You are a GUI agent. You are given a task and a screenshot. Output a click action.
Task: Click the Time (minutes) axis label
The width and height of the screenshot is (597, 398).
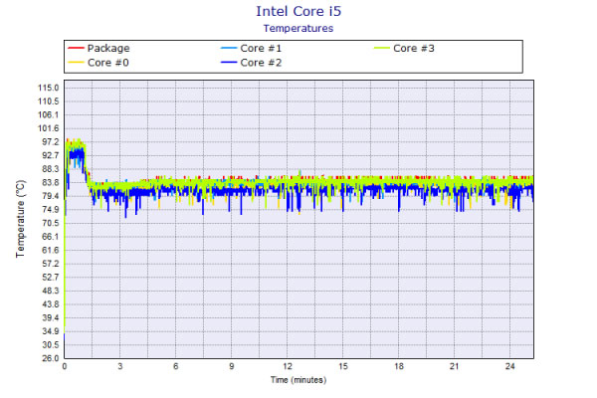click(x=298, y=380)
